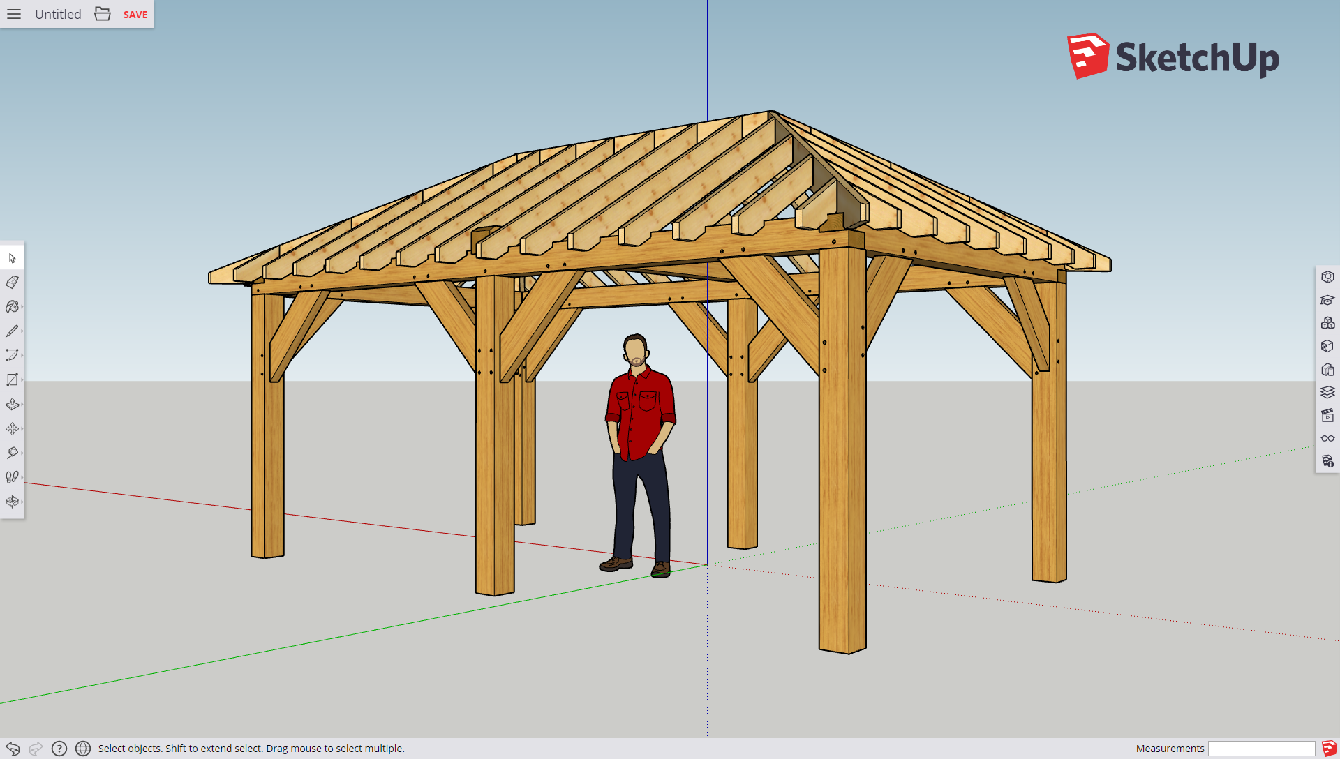This screenshot has width=1340, height=759.
Task: Pick the Line pencil tool
Action: coord(12,331)
